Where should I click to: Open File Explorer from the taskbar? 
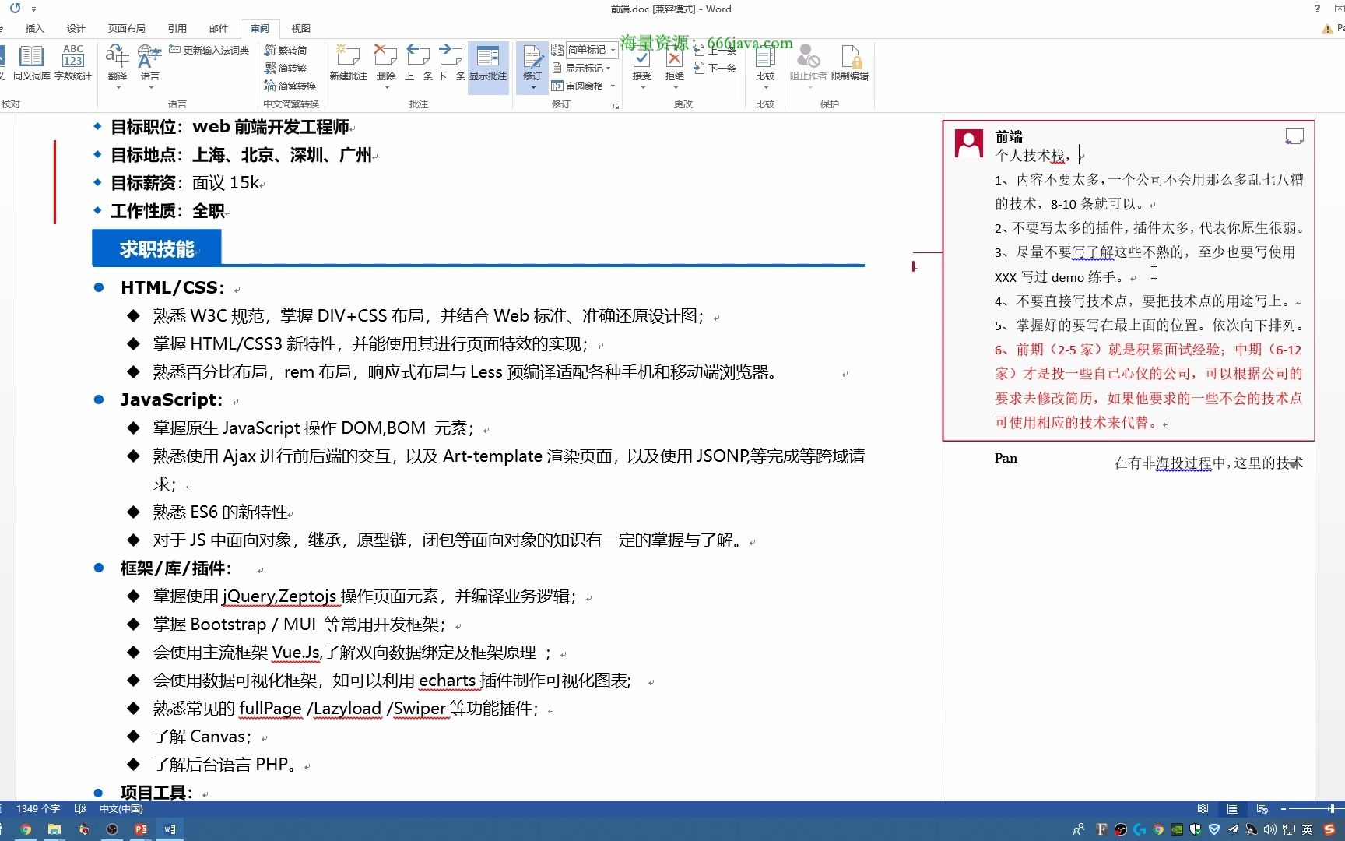[54, 829]
